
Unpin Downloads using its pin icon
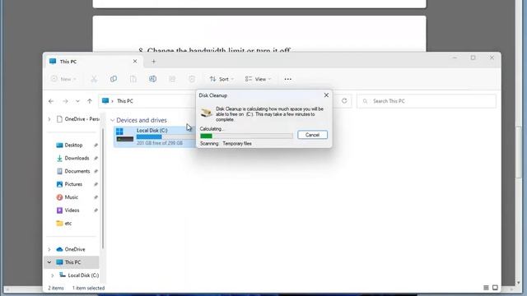[96, 158]
